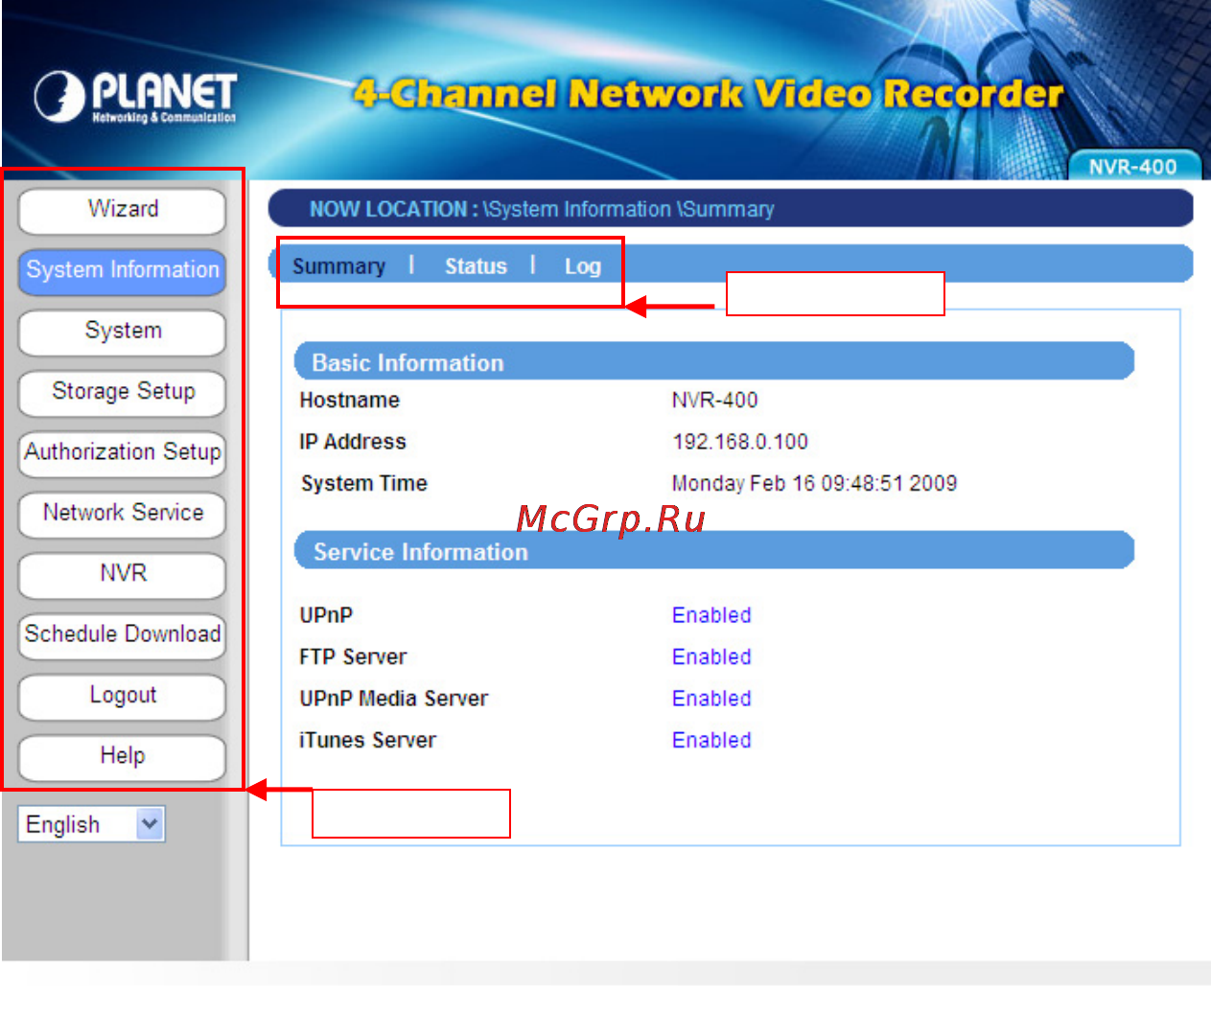The image size is (1211, 1036).
Task: Click the UPnP Enabled link
Action: tap(711, 615)
